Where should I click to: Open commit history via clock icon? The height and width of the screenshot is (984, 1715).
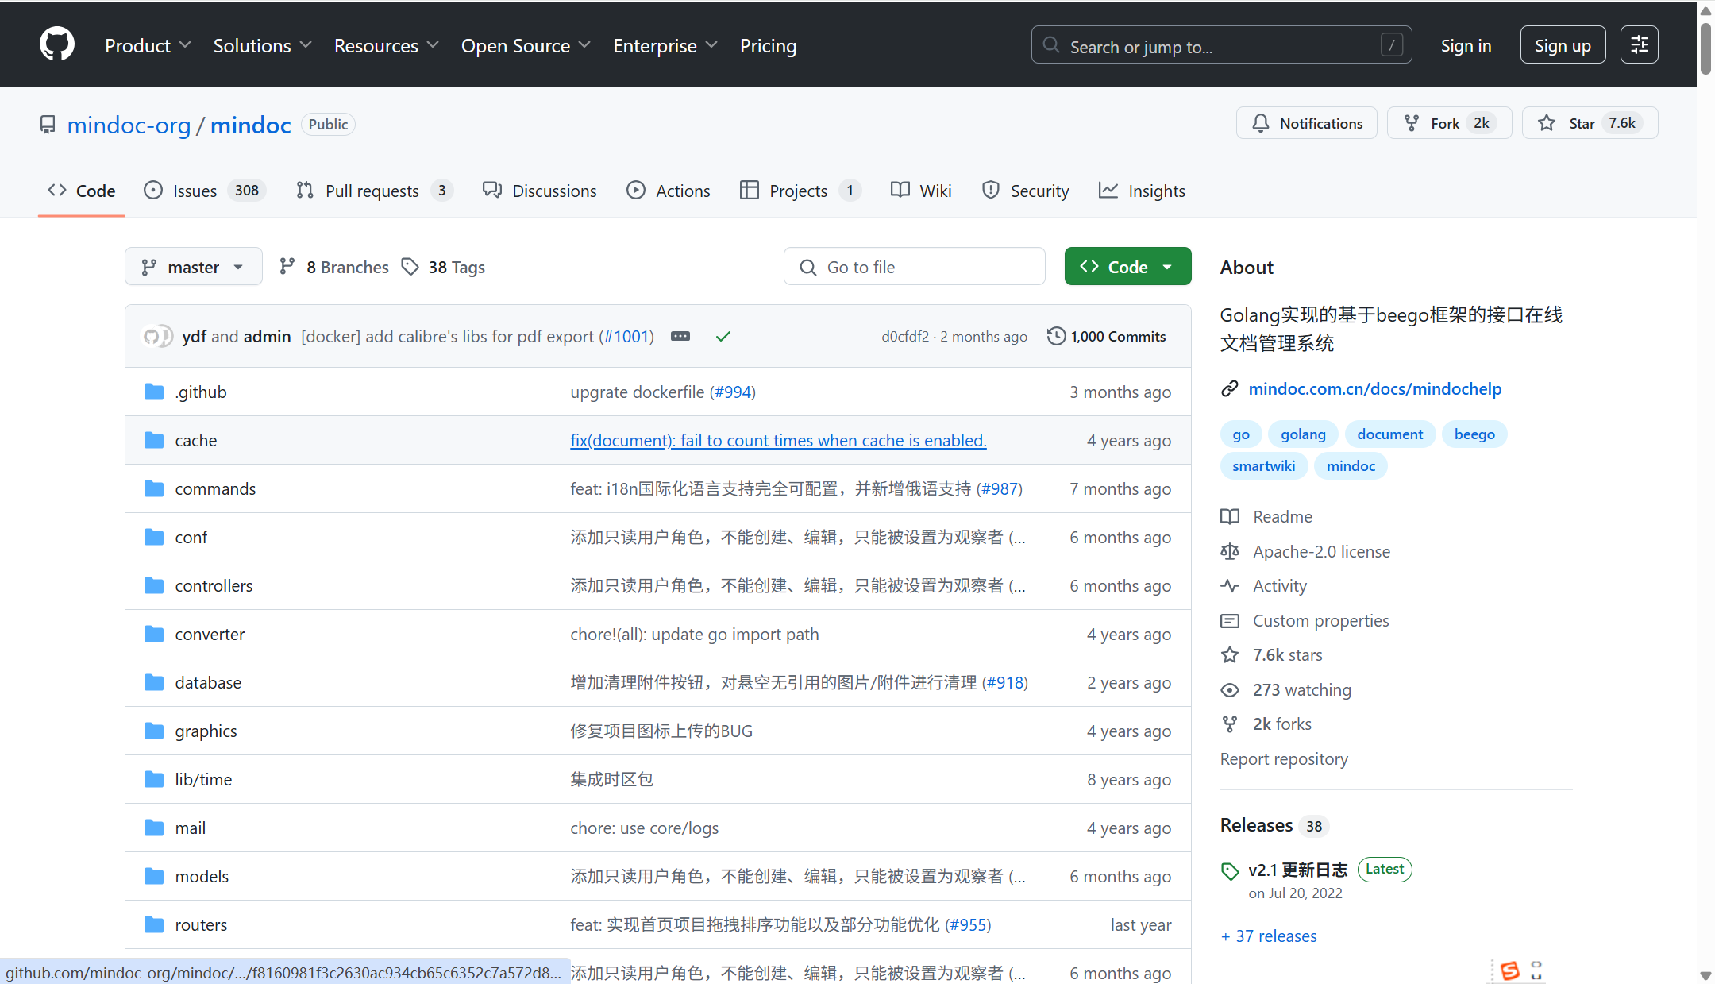(x=1055, y=336)
